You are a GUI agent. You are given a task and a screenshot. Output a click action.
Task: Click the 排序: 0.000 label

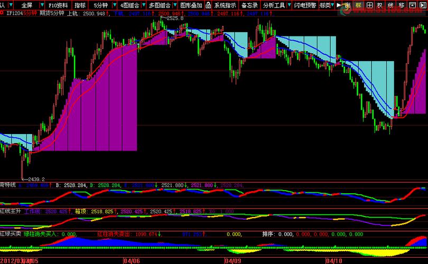(277, 234)
